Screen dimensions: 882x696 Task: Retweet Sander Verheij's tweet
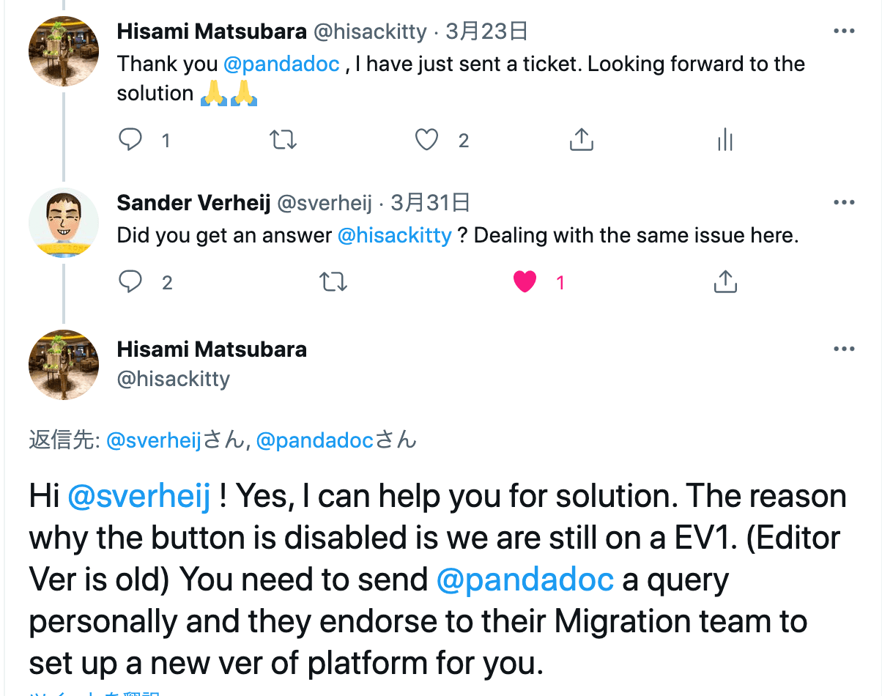[333, 281]
